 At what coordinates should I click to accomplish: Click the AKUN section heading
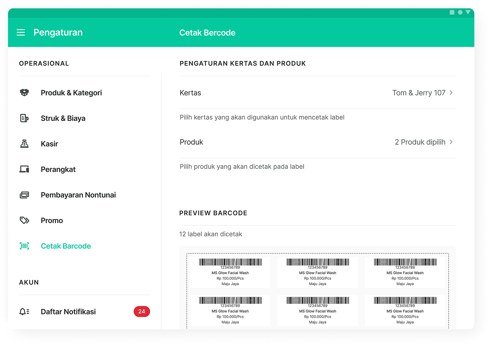pos(29,282)
